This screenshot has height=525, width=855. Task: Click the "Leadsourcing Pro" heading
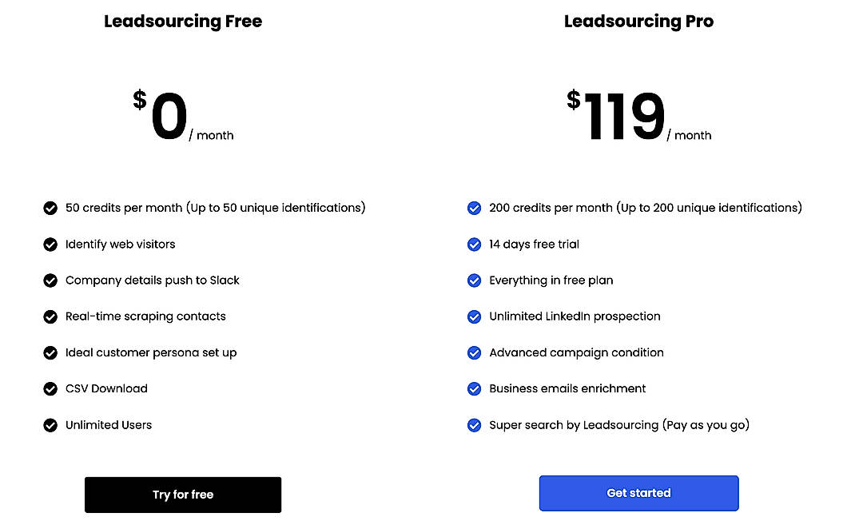coord(638,21)
